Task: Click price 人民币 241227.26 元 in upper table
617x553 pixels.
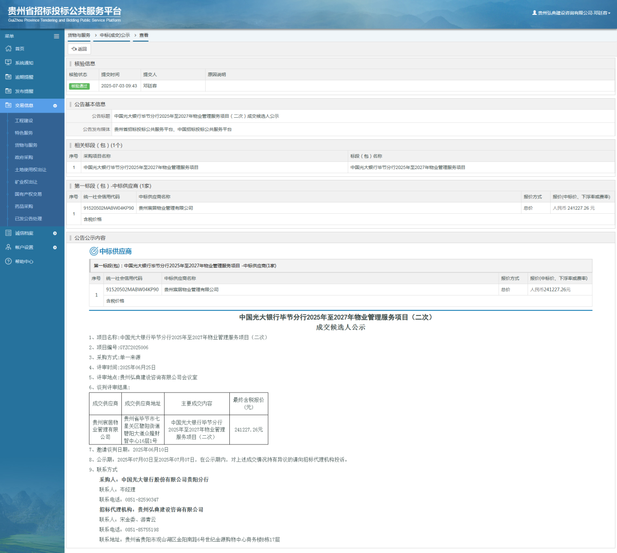Action: [574, 208]
